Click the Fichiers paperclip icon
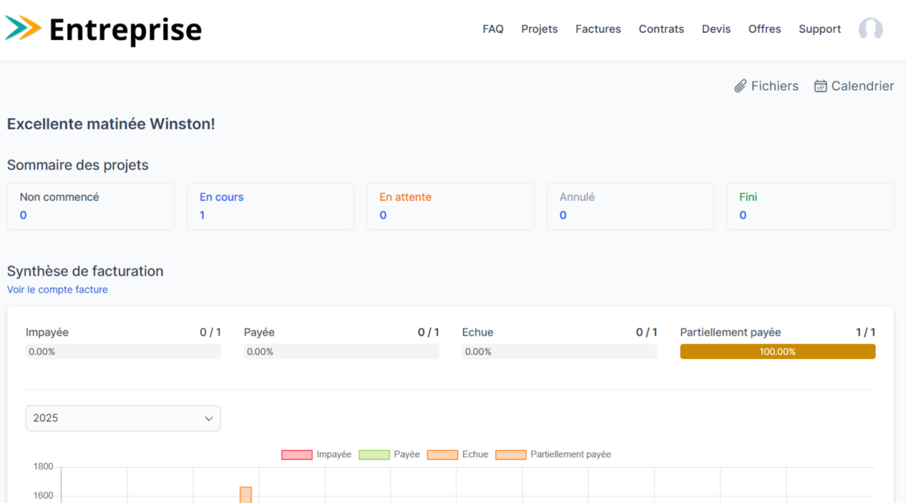This screenshot has height=503, width=906. [740, 86]
